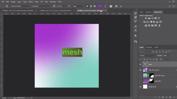The height and width of the screenshot is (99, 177).
Task: Add a Vibrance adjustment
Action: 159,18
